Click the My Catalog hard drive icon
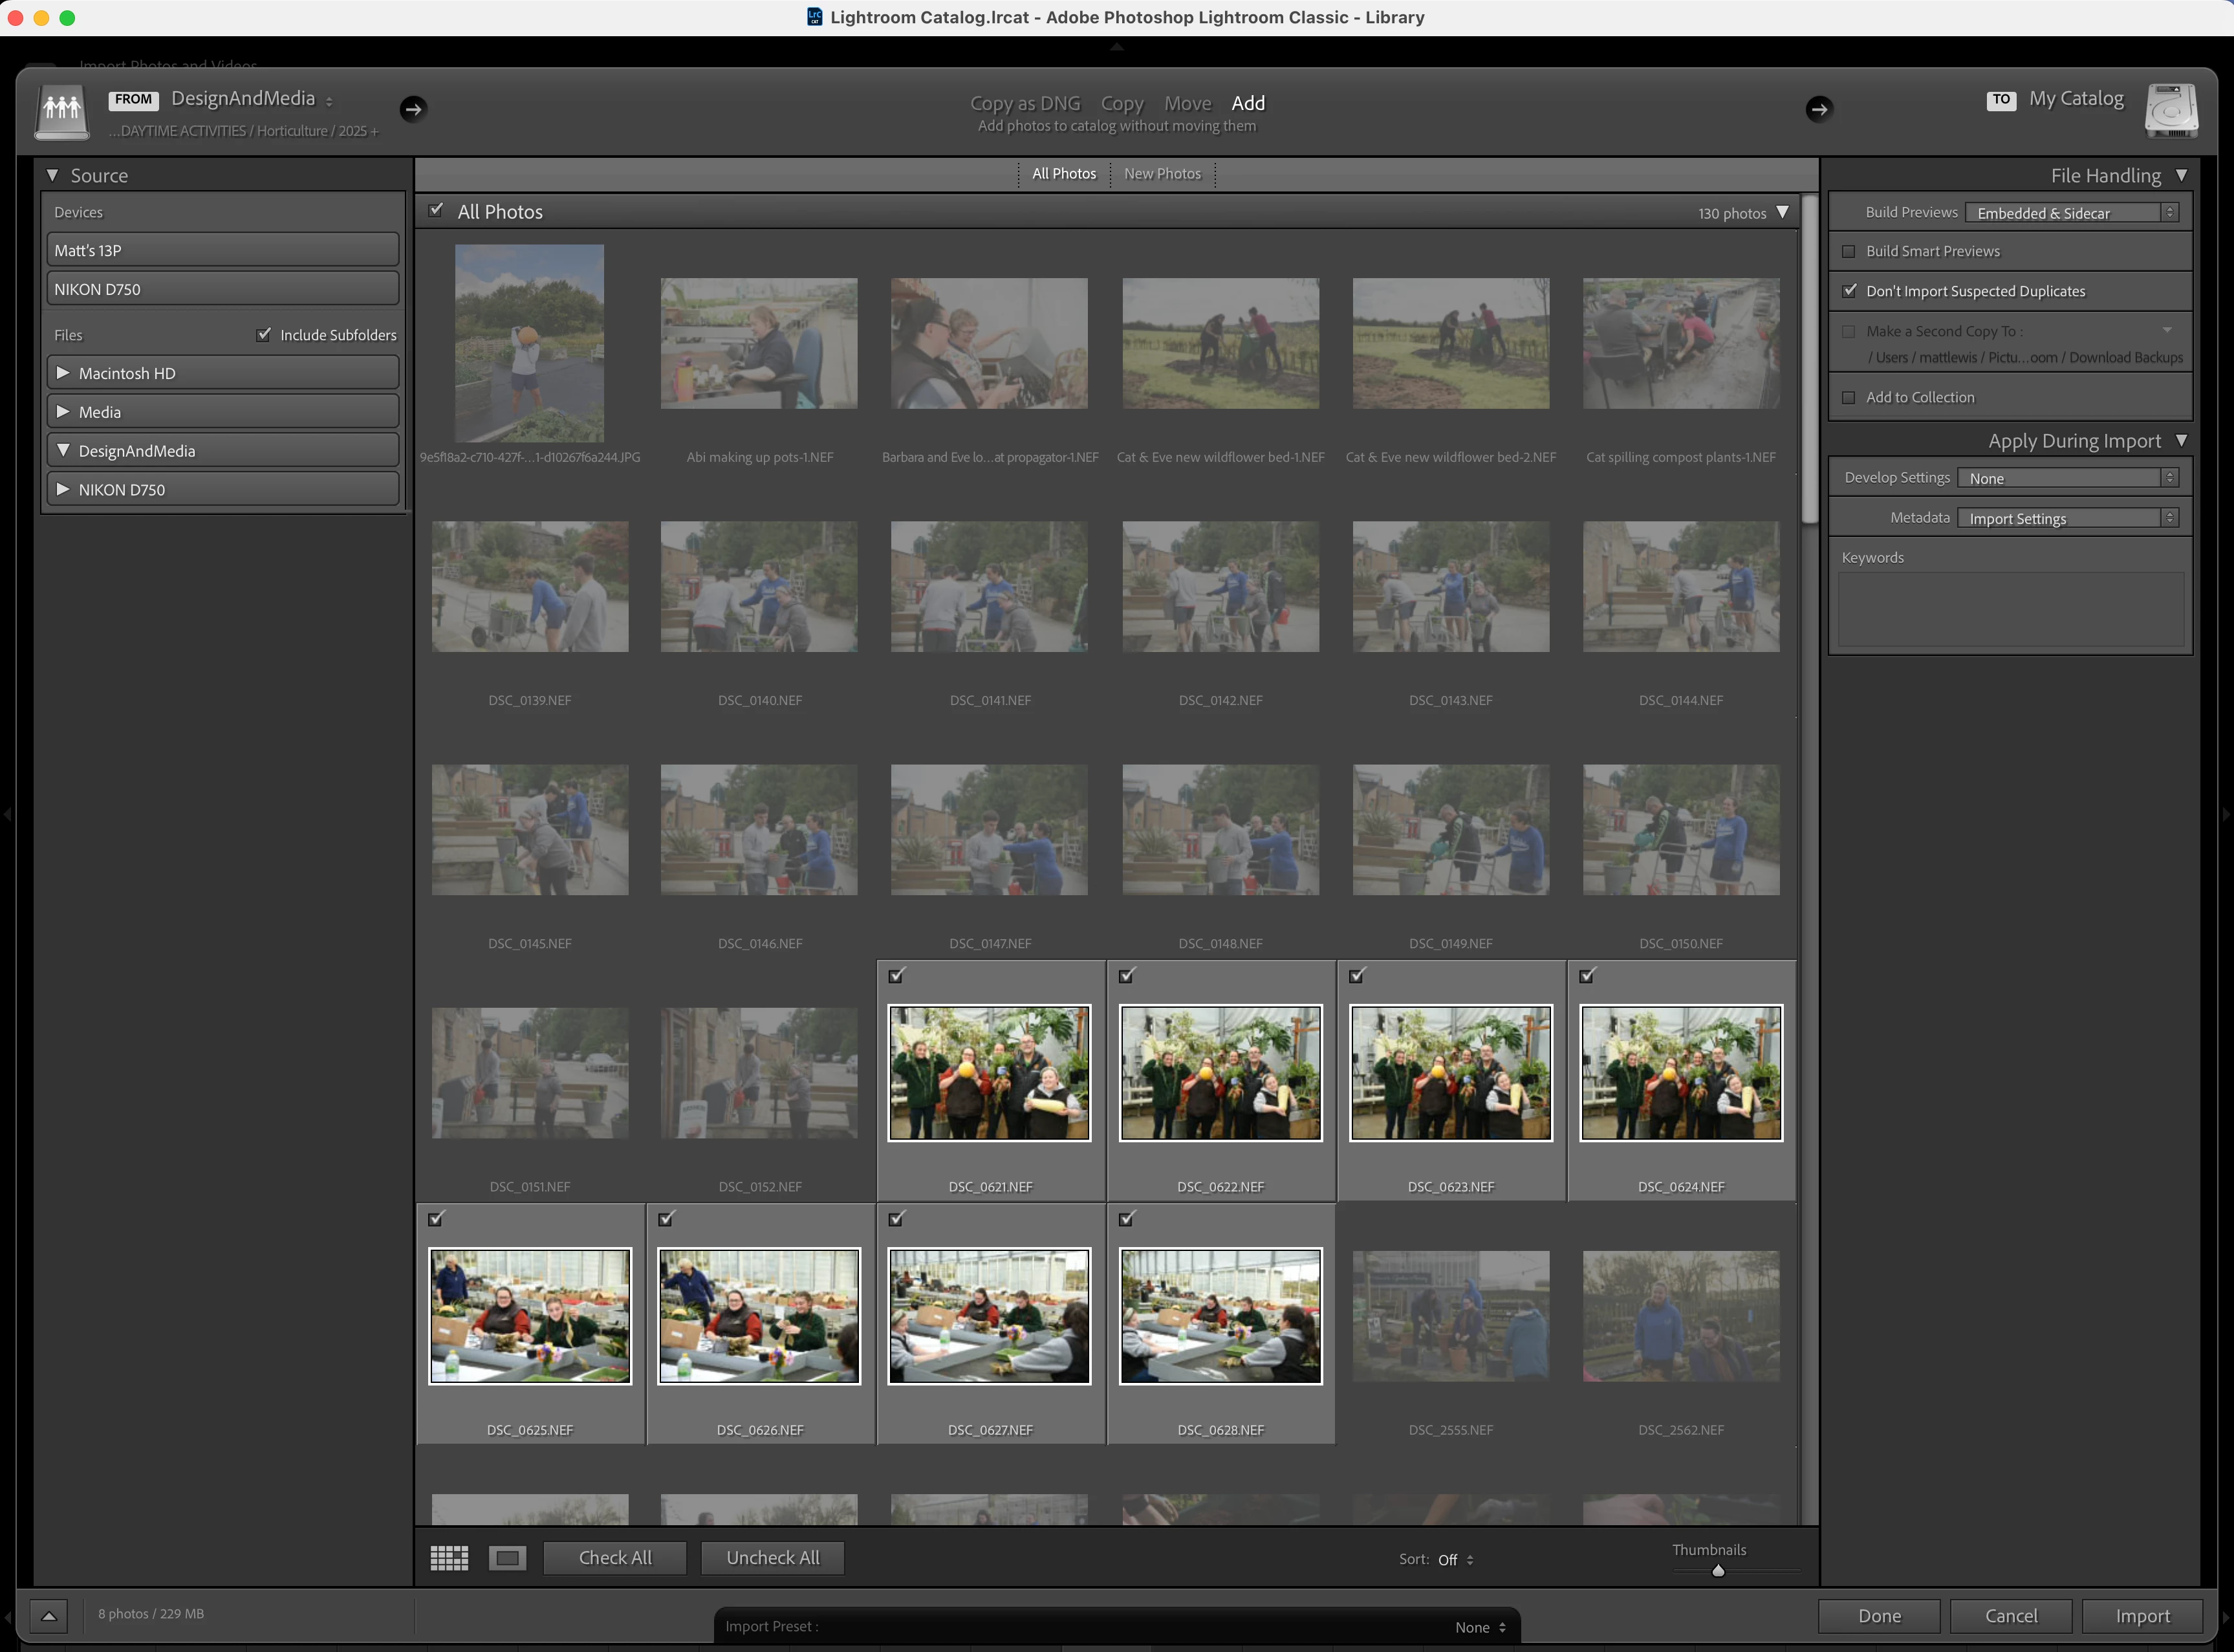Screen dimensions: 2234x1652 point(2170,110)
